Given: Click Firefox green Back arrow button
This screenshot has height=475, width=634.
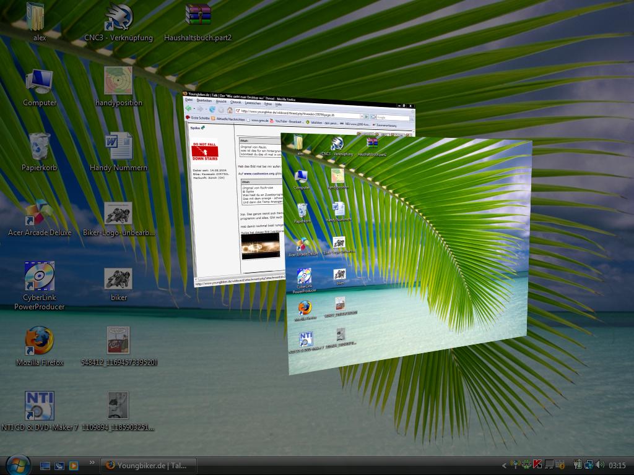Looking at the screenshot, I should click(188, 108).
